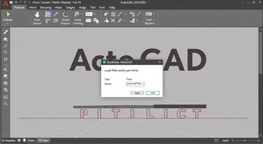Expand the arrow beside the upper pencil icon
This screenshot has height=144, width=263.
point(125,14)
